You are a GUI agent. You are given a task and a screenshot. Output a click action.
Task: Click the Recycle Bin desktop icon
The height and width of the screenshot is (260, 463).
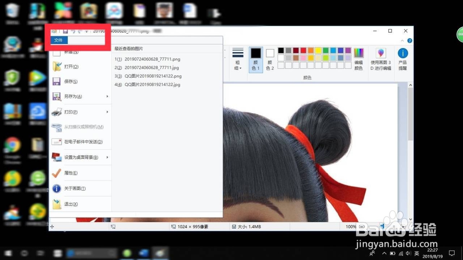point(12,13)
